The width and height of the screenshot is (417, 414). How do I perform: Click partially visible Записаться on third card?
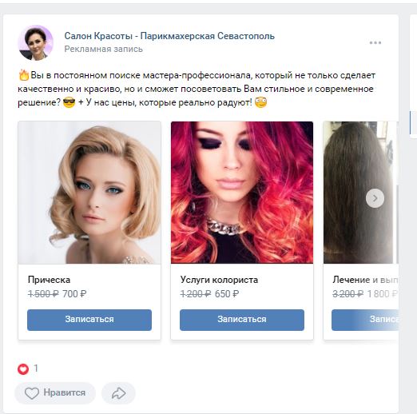tap(365, 320)
